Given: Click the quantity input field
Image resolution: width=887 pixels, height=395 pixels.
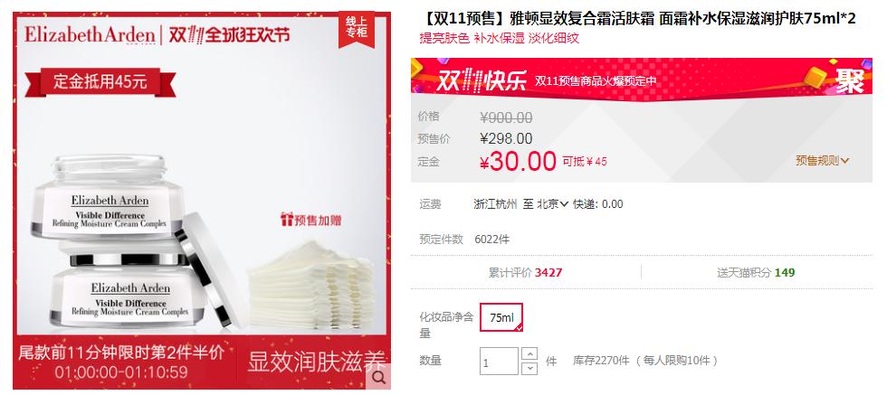Looking at the screenshot, I should [499, 361].
